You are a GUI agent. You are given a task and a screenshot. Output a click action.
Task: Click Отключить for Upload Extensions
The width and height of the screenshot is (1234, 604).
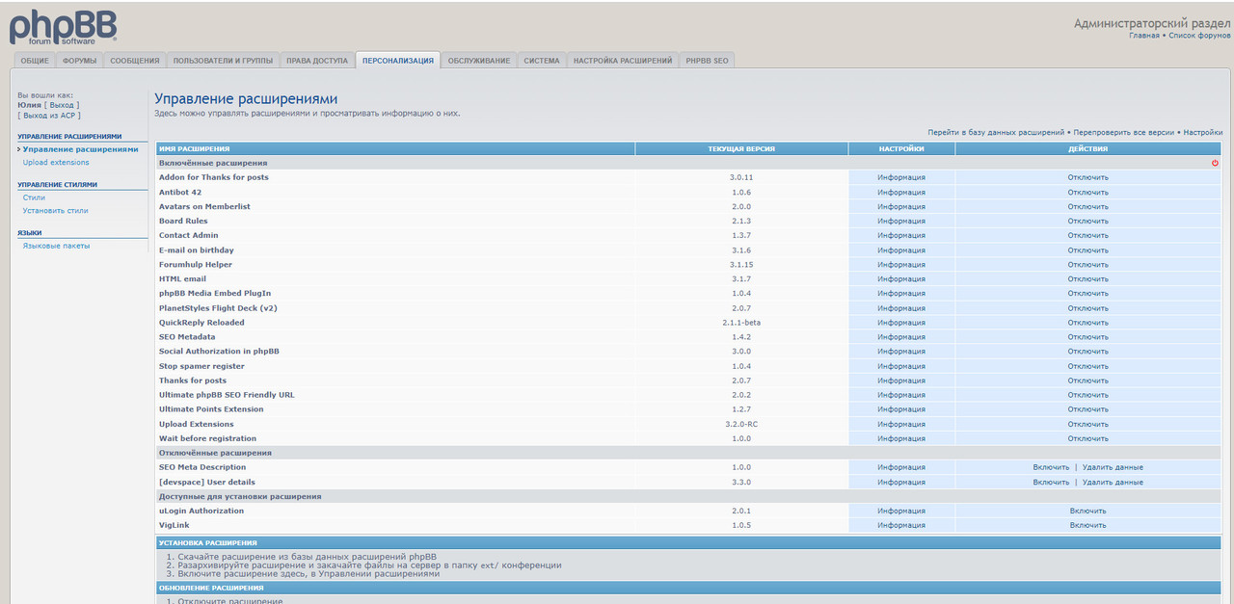click(x=1087, y=424)
